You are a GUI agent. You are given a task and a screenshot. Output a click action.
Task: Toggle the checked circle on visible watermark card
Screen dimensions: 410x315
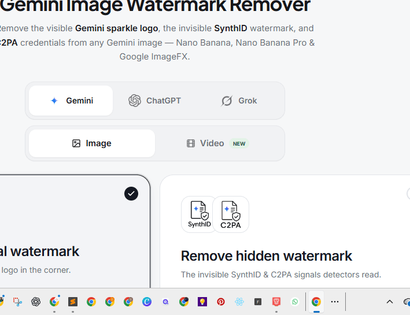(131, 194)
